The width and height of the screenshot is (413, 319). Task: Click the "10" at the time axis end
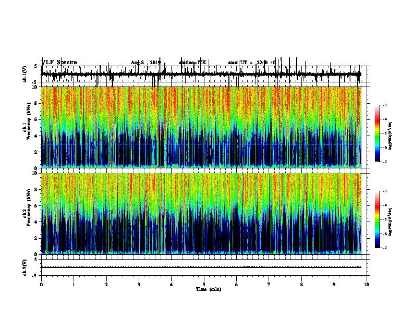click(367, 285)
